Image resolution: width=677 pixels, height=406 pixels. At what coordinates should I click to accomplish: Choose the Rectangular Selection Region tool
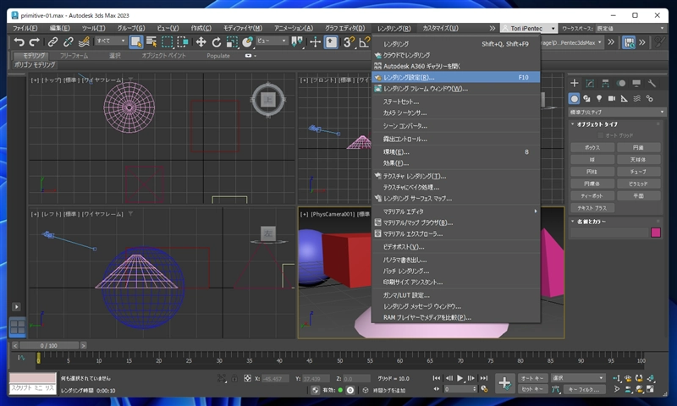click(x=167, y=41)
